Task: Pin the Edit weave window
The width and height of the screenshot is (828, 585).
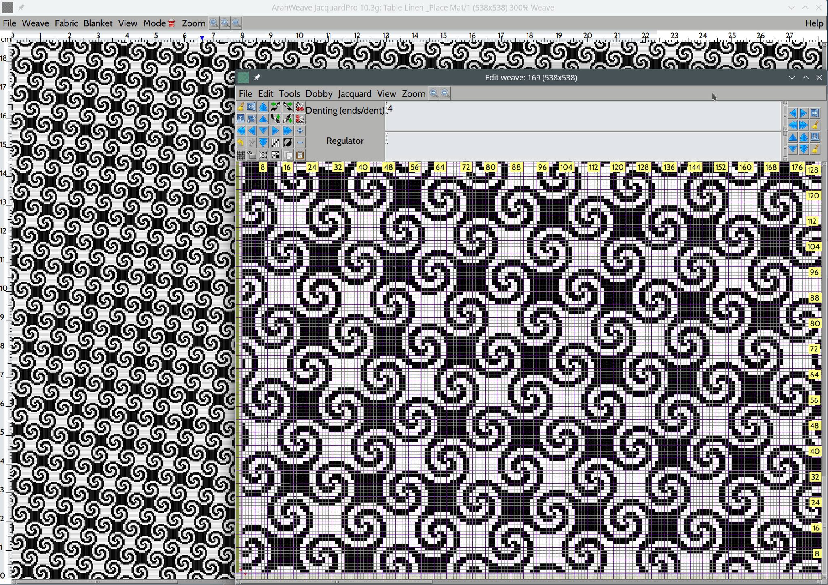Action: pos(257,77)
